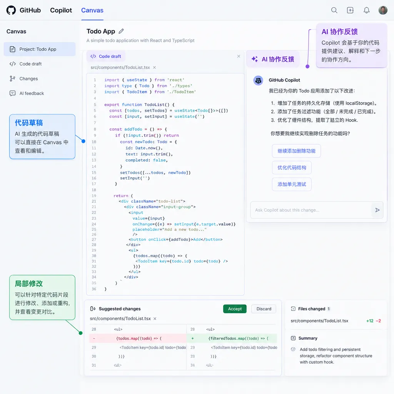
Task: Select Project: Todo App in sidebar
Action: pyautogui.click(x=40, y=49)
